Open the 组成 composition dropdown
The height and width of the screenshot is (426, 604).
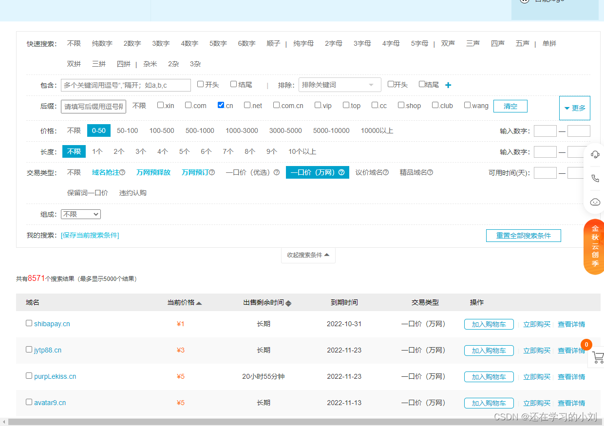(81, 214)
